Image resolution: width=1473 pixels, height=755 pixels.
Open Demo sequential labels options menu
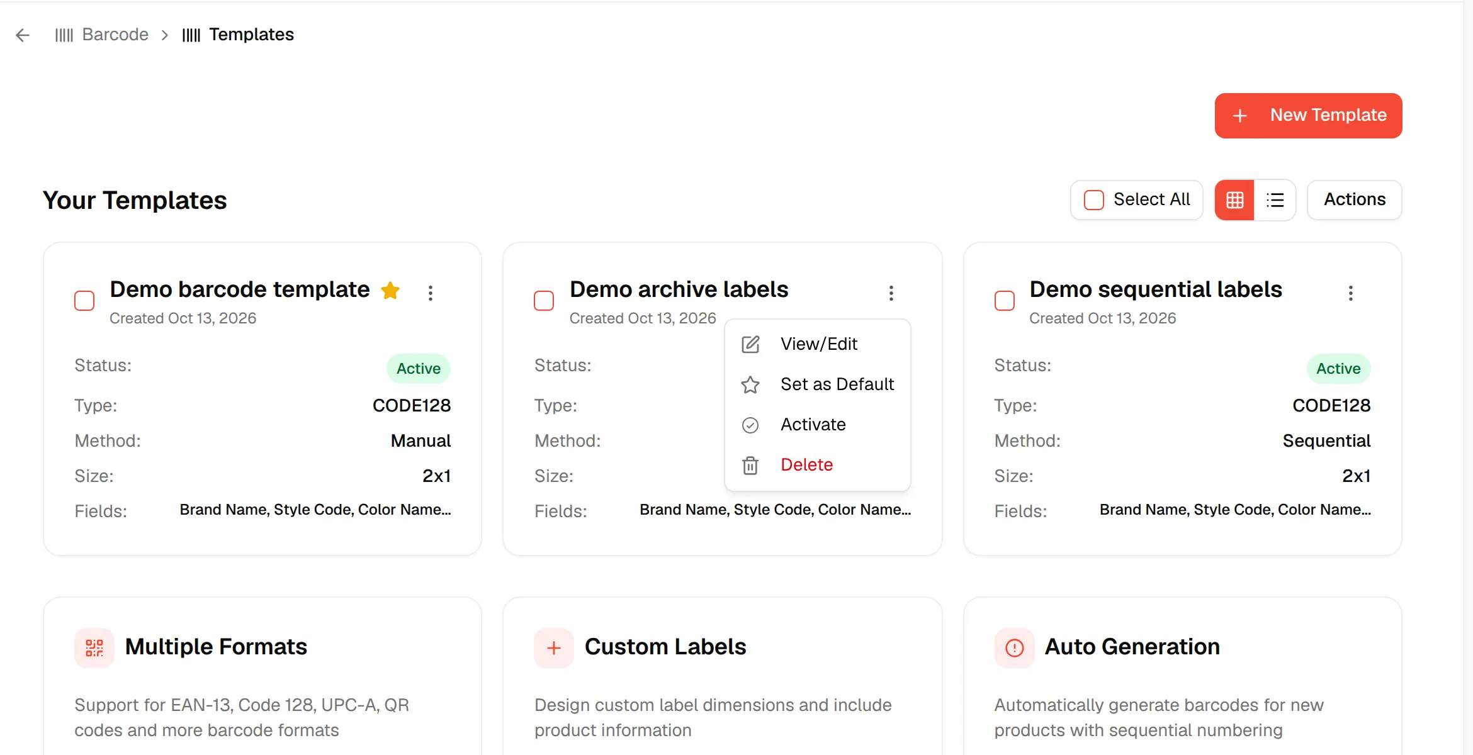(x=1351, y=293)
